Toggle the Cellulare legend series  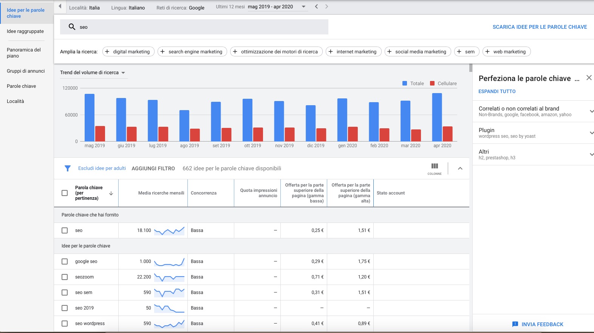click(443, 83)
